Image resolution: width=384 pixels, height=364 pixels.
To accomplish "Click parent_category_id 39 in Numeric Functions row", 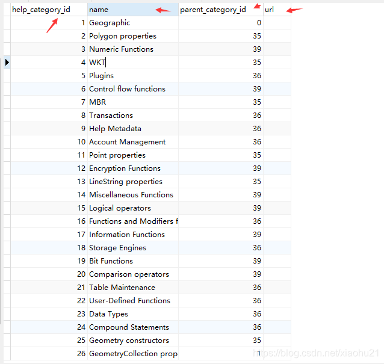I will (221, 49).
